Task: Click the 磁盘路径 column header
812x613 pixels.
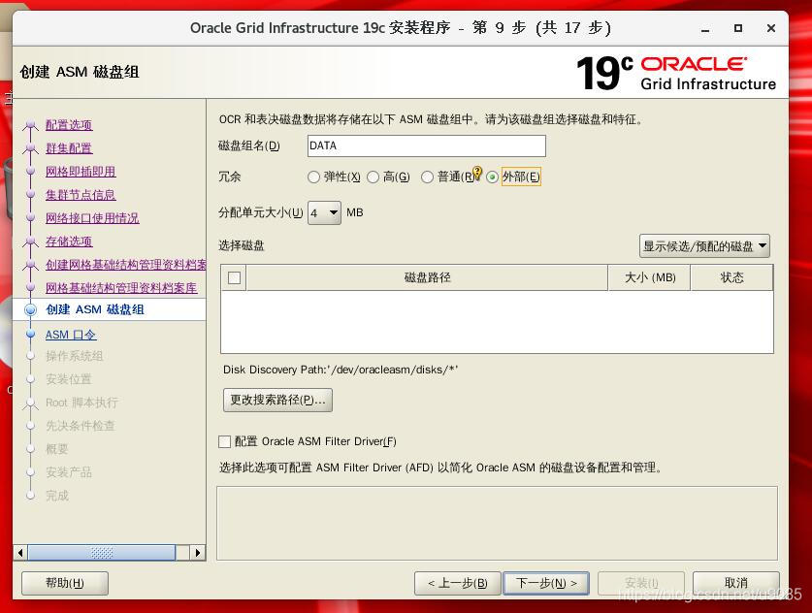Action: point(427,278)
